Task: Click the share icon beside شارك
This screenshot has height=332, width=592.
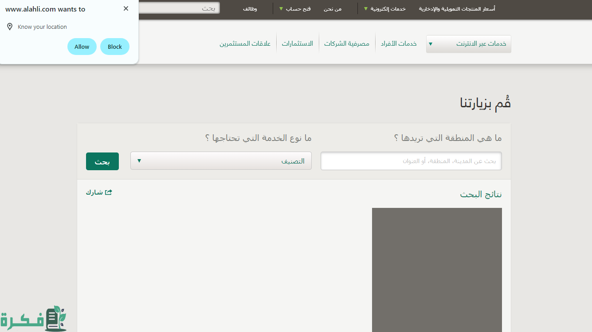Action: click(108, 192)
